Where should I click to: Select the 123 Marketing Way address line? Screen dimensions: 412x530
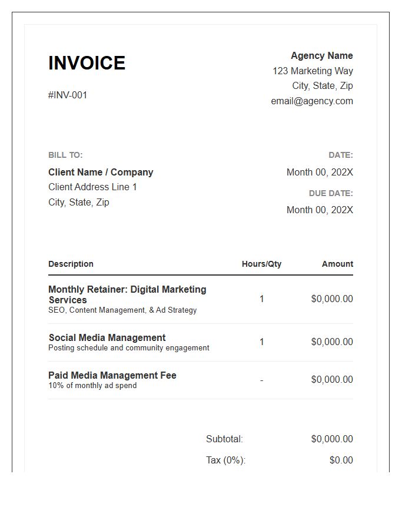313,71
